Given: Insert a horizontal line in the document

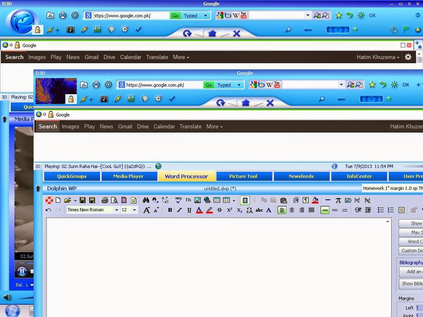Looking at the screenshot, I should (328, 200).
